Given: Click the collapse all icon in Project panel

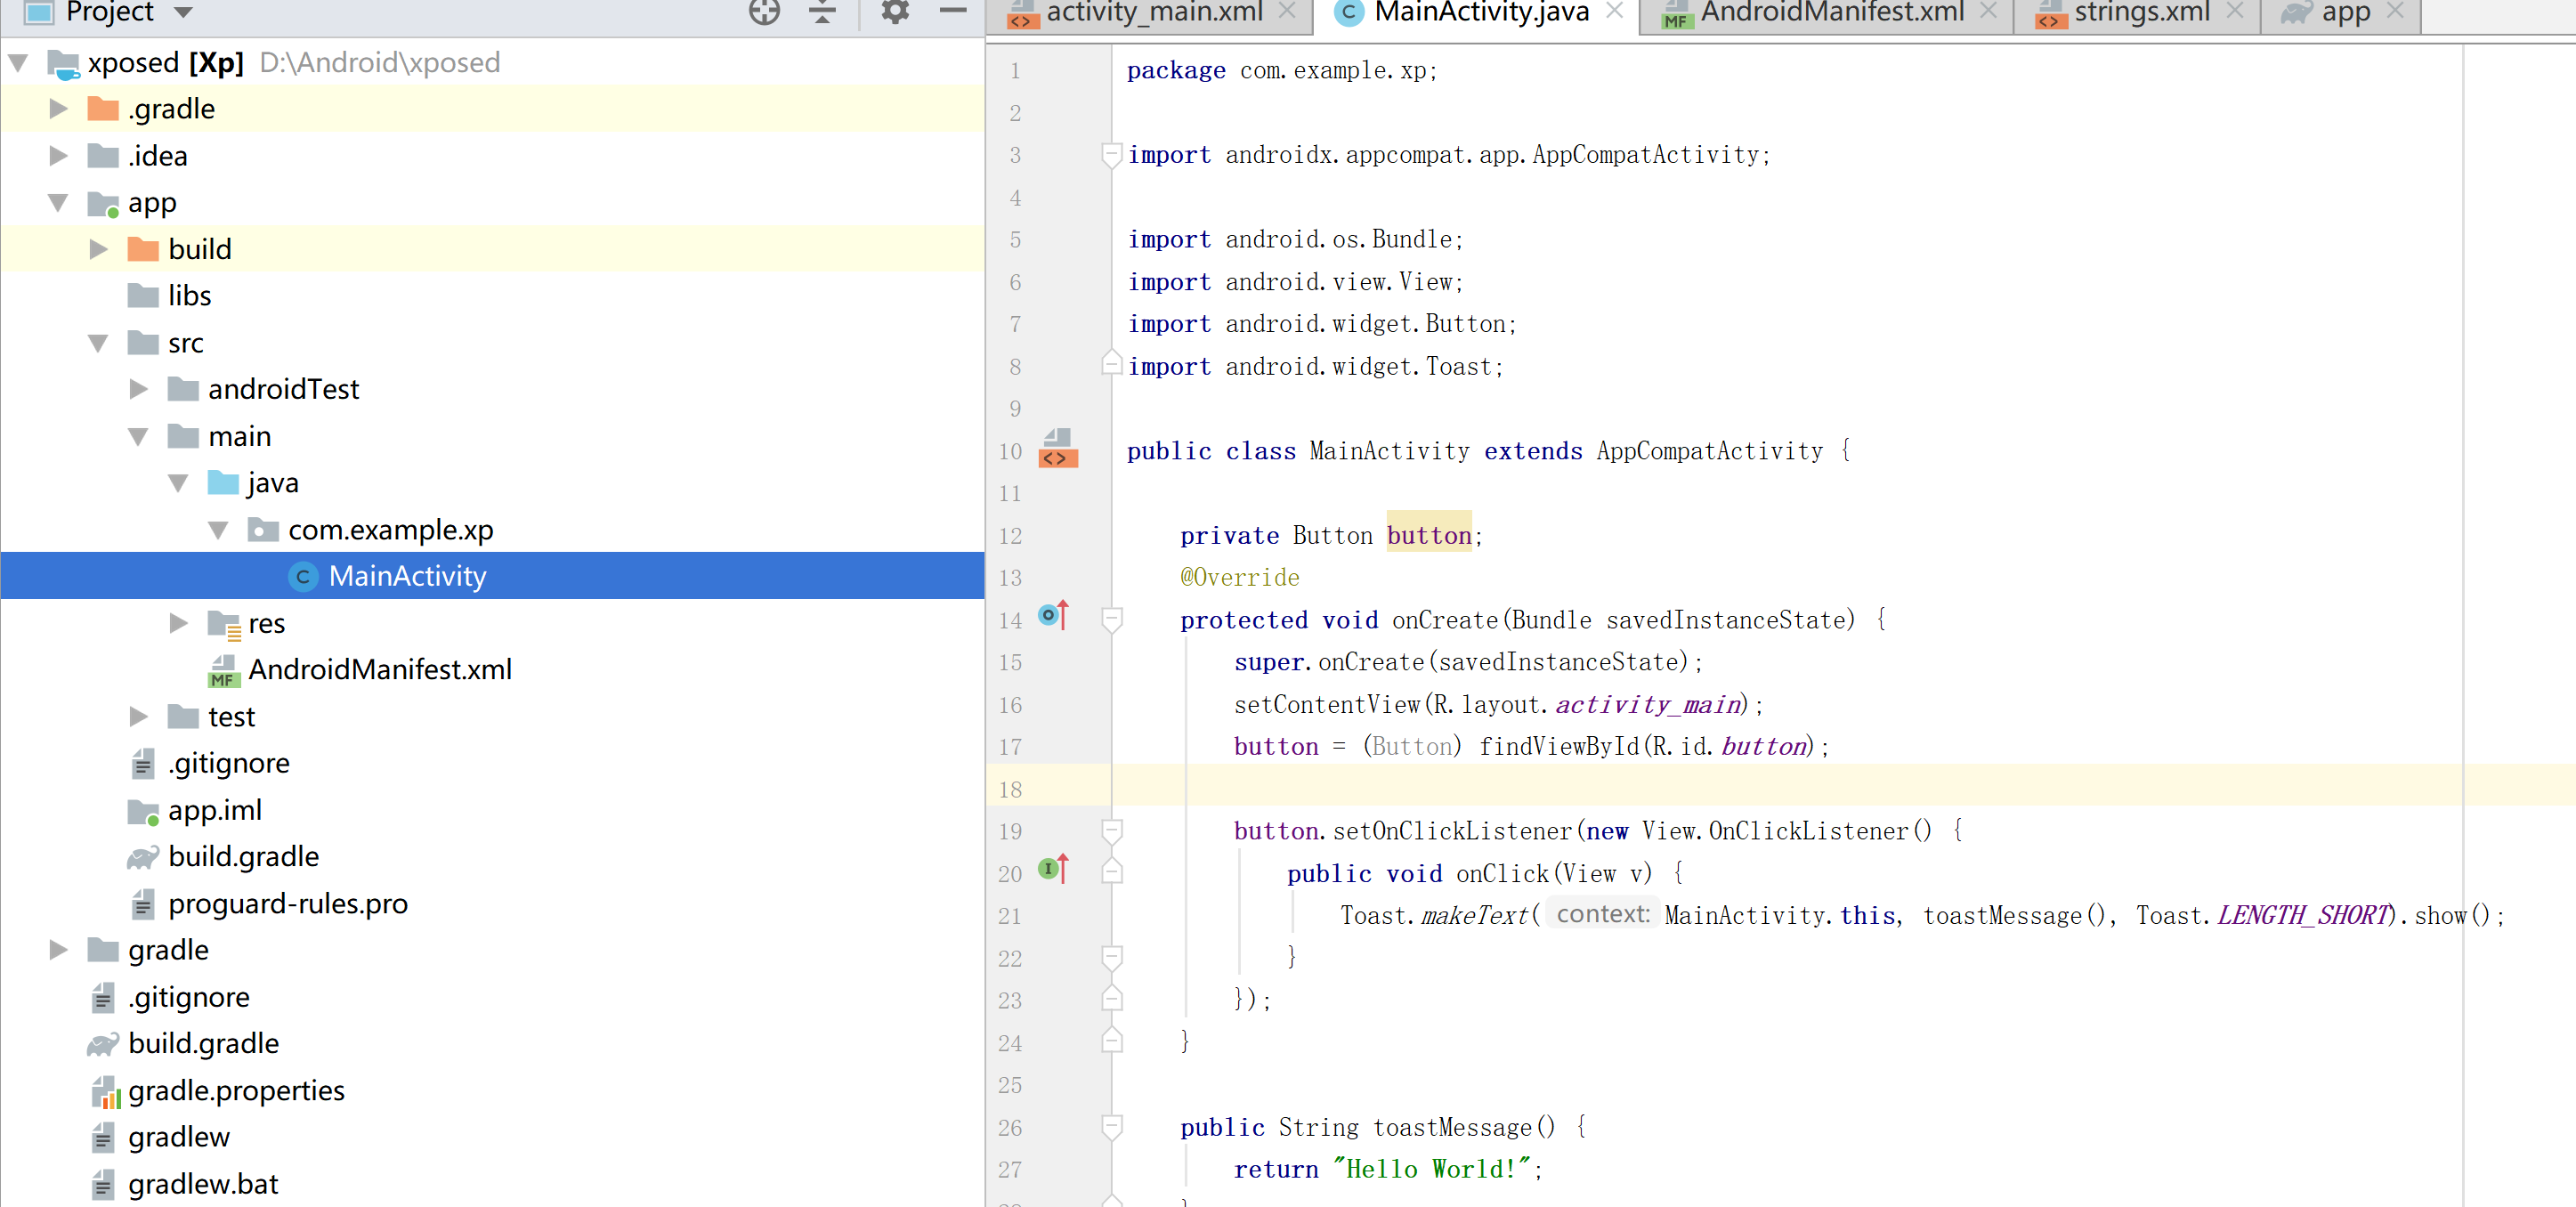Looking at the screenshot, I should tap(822, 12).
